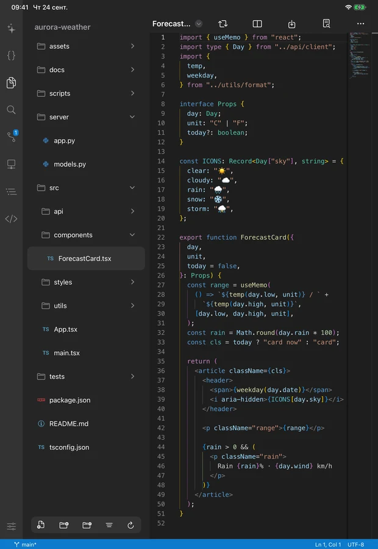Open the outline list icon in sidebar
The width and height of the screenshot is (378, 549).
click(11, 192)
